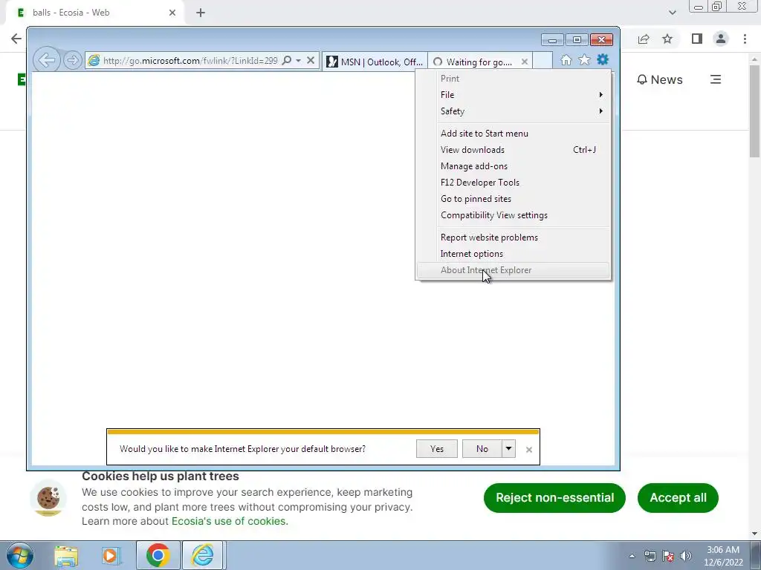Viewport: 761px width, 570px height.
Task: Click Reject non-essential cookies button
Action: (x=554, y=498)
